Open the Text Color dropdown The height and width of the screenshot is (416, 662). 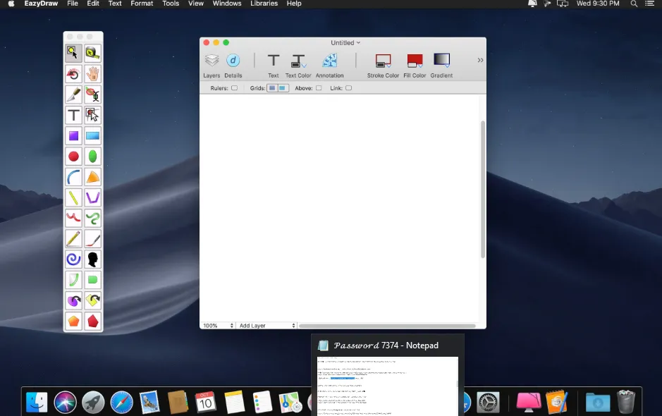pos(298,66)
